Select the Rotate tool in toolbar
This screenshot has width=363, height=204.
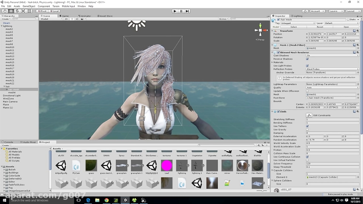(17, 11)
